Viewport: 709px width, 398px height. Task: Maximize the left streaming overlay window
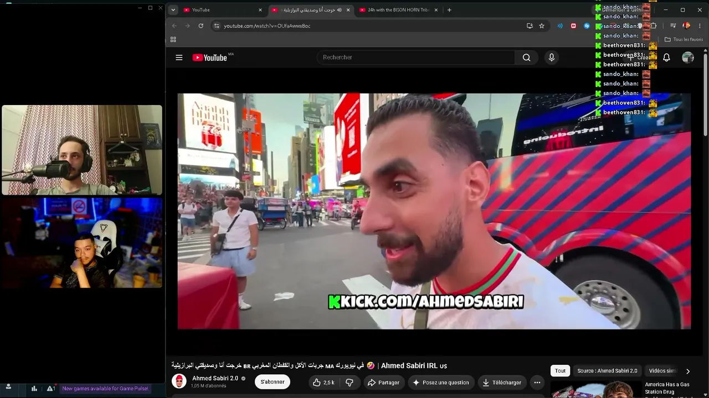150,8
